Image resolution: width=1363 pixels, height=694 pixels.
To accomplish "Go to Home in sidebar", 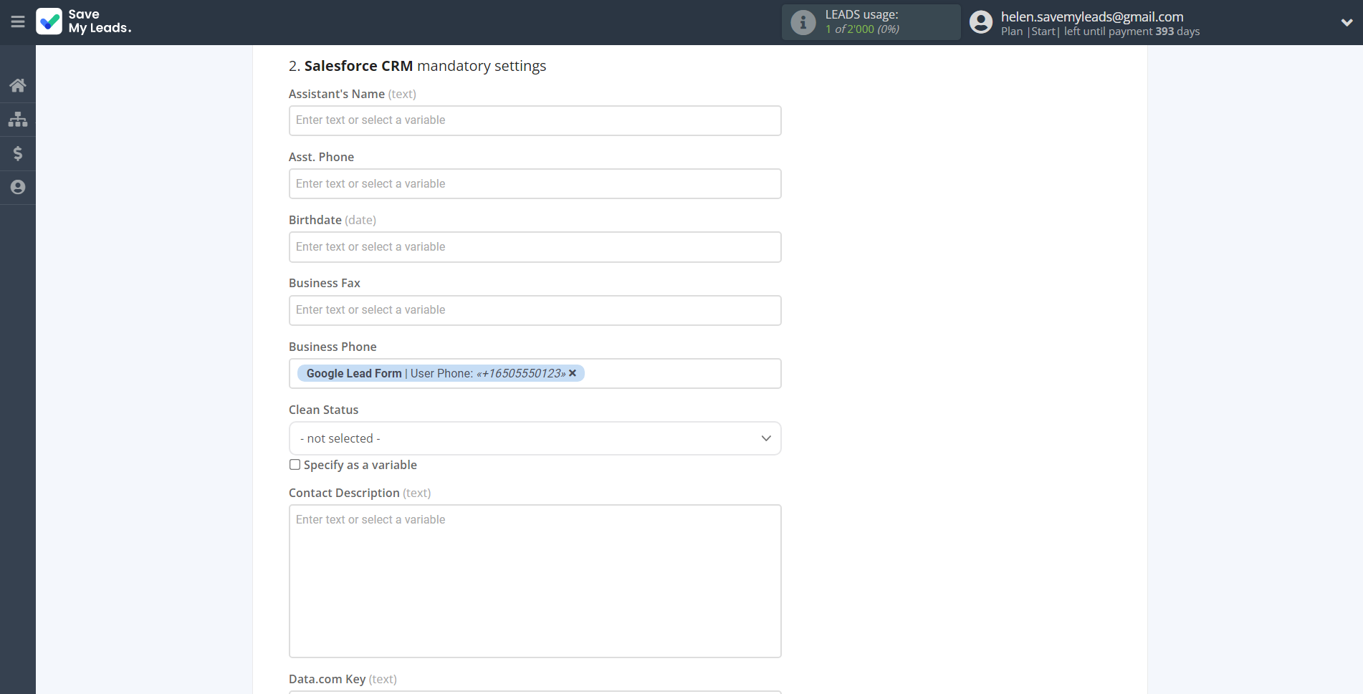I will 18,85.
